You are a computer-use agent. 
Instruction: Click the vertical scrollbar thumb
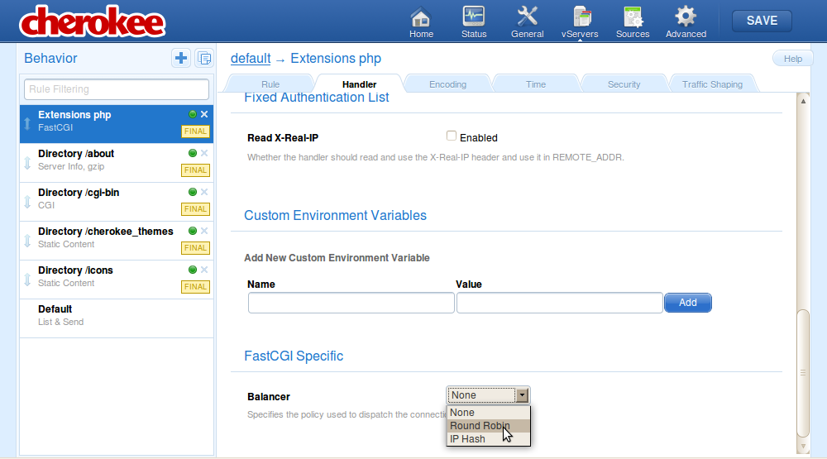click(x=803, y=373)
